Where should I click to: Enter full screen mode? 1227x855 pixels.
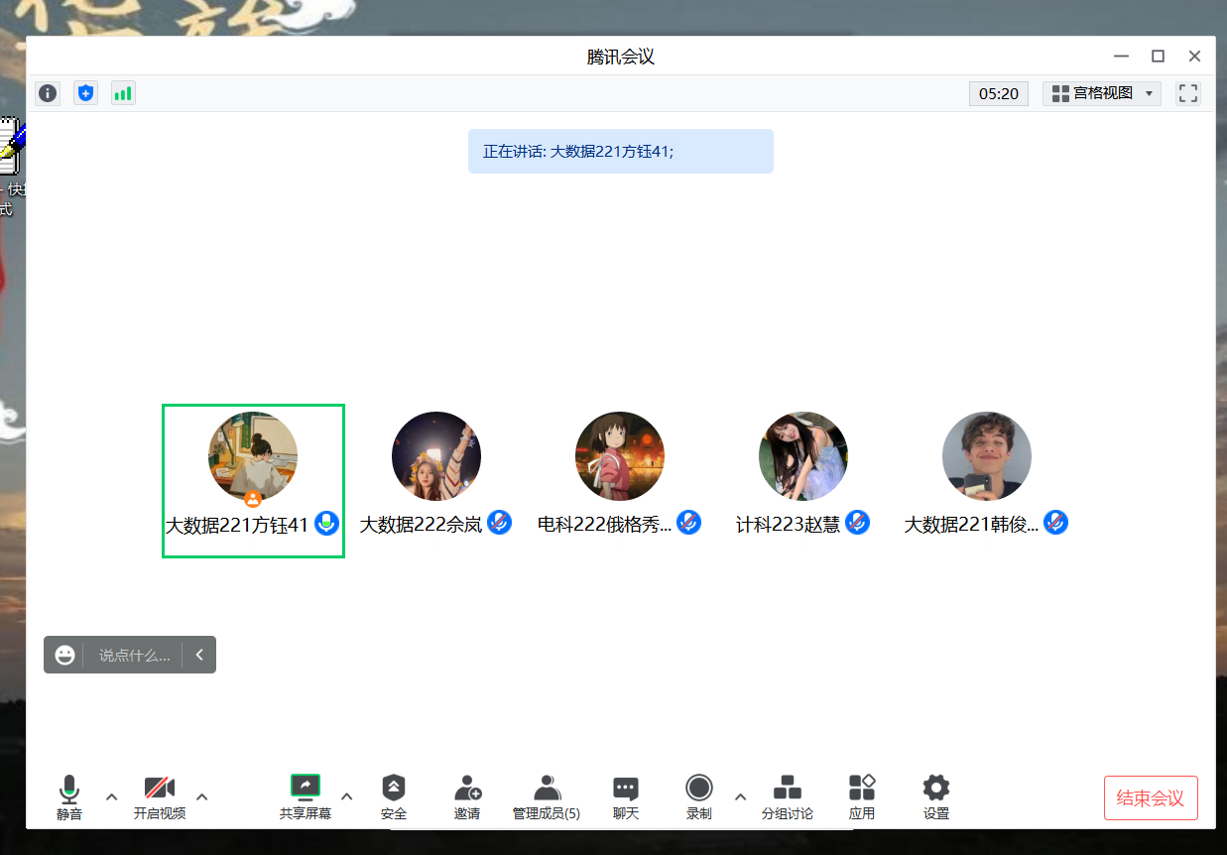[x=1187, y=93]
